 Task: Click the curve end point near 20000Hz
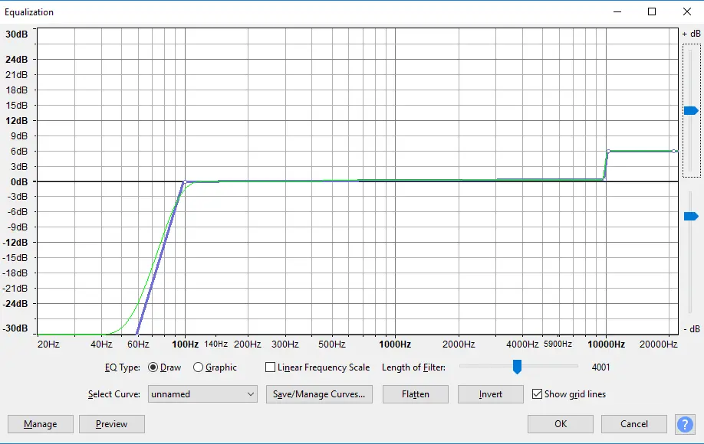(674, 152)
